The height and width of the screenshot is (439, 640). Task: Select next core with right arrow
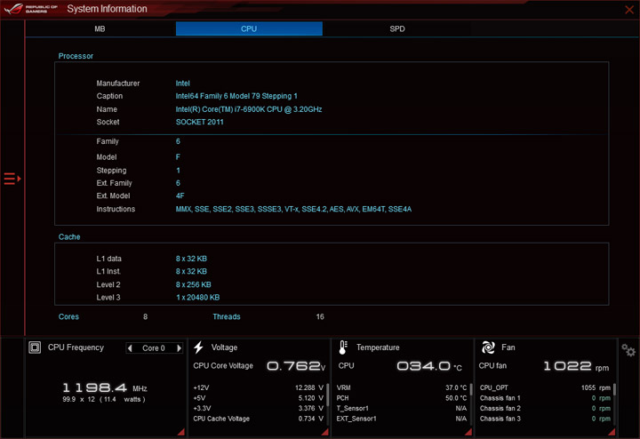[179, 348]
